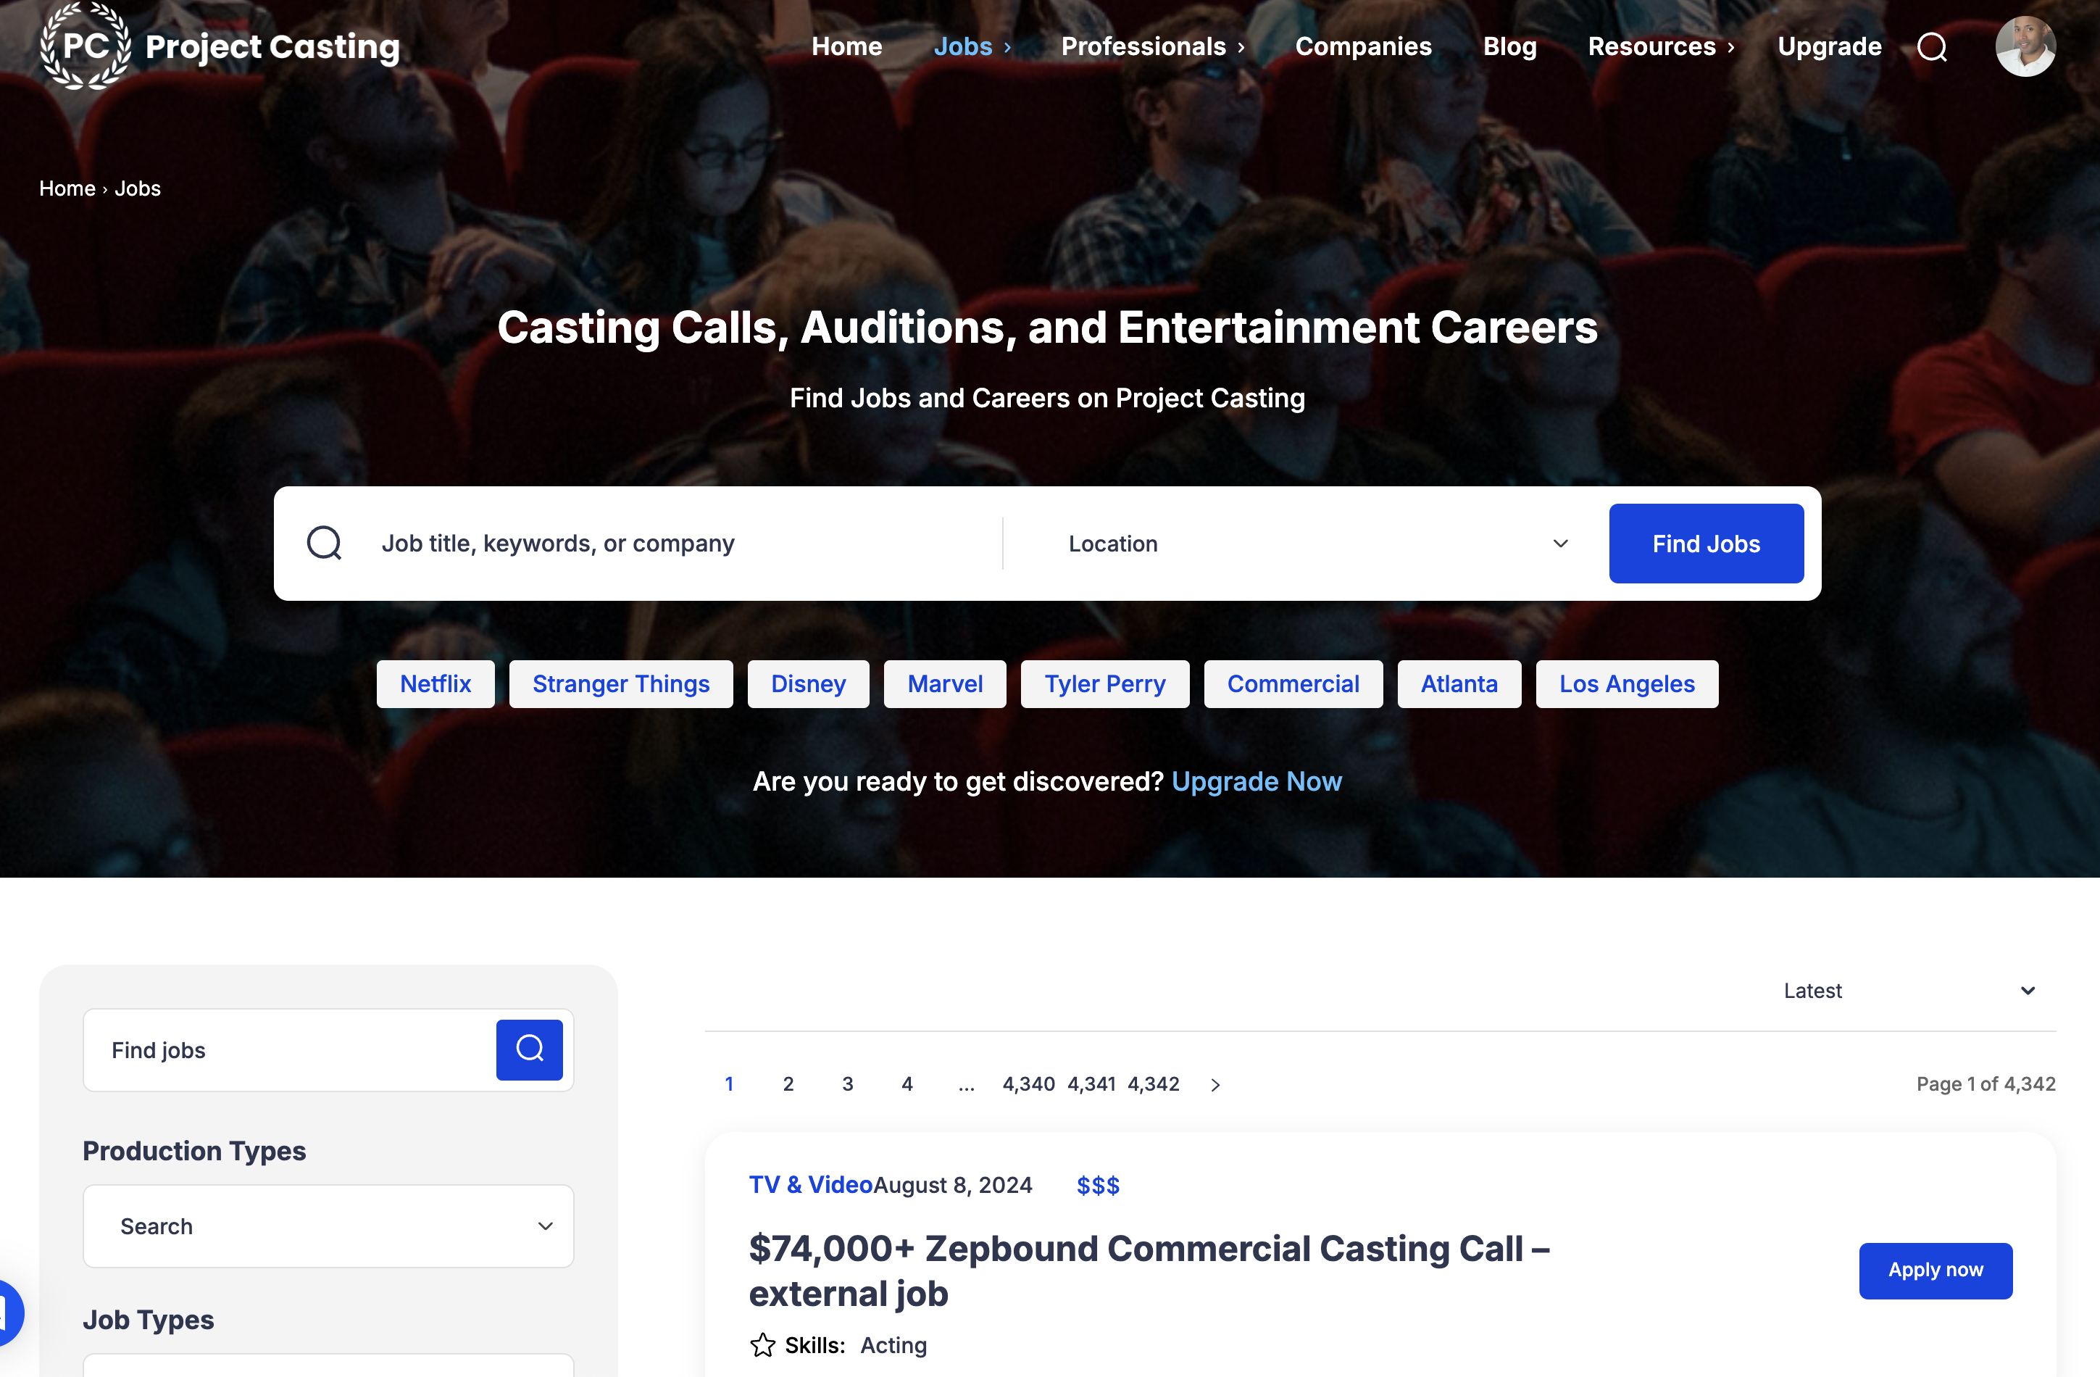The width and height of the screenshot is (2100, 1377).
Task: Click the Find Jobs button
Action: point(1706,544)
